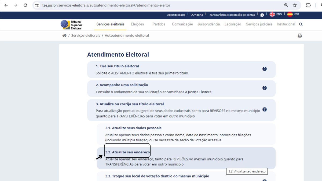The image size is (322, 181).
Task: Open the Partidos menu
Action: (x=159, y=24)
